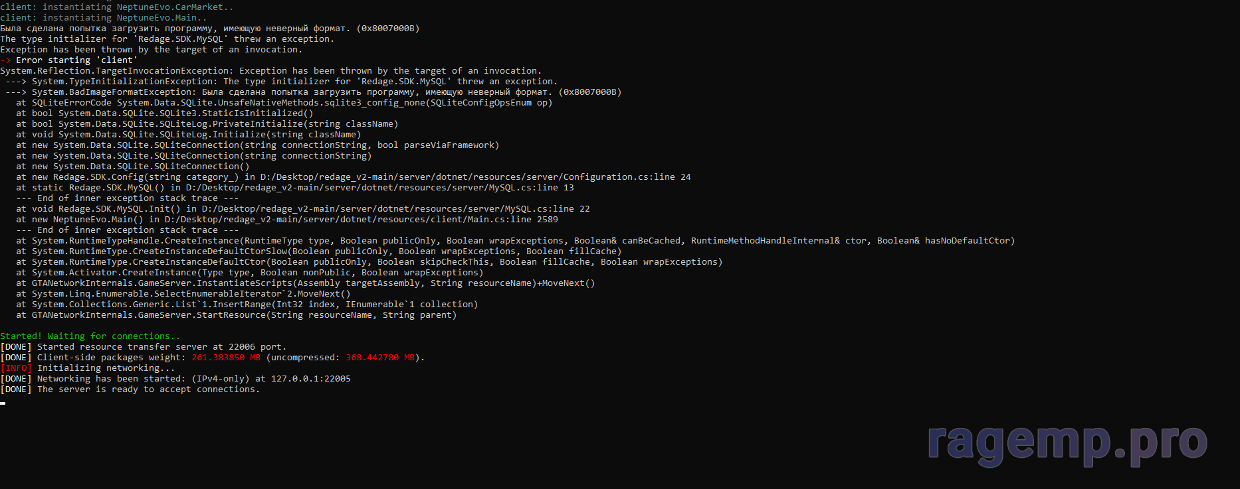Click the first [DONE] tag about resource transfer
The height and width of the screenshot is (489, 1240).
(x=16, y=347)
